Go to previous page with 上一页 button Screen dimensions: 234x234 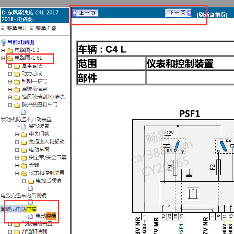coord(85,13)
